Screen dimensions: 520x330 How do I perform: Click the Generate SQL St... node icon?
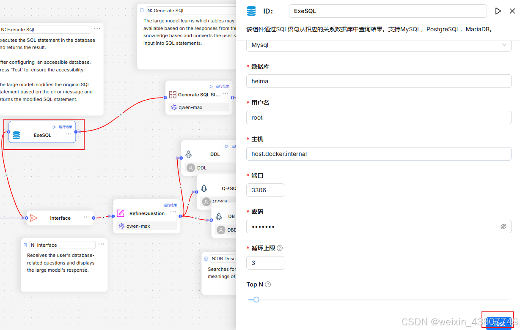[173, 95]
